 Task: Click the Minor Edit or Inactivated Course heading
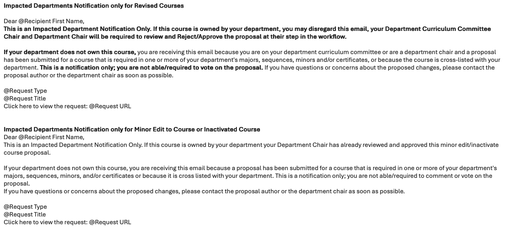tap(132, 129)
